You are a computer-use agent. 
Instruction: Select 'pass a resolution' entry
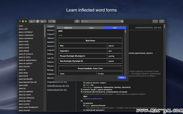click(x=26, y=35)
